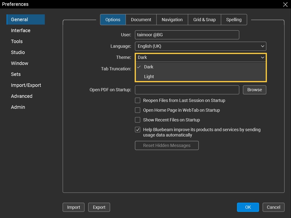Screen dimensions: 291x218
Task: Check Open Home Page in WebTab on Startup
Action: pyautogui.click(x=138, y=110)
